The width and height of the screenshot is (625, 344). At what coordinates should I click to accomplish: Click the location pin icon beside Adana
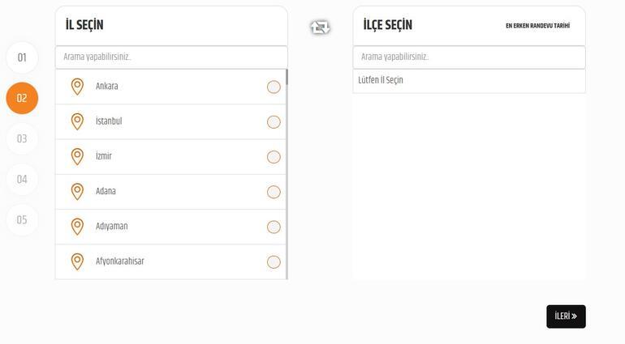[x=77, y=192]
